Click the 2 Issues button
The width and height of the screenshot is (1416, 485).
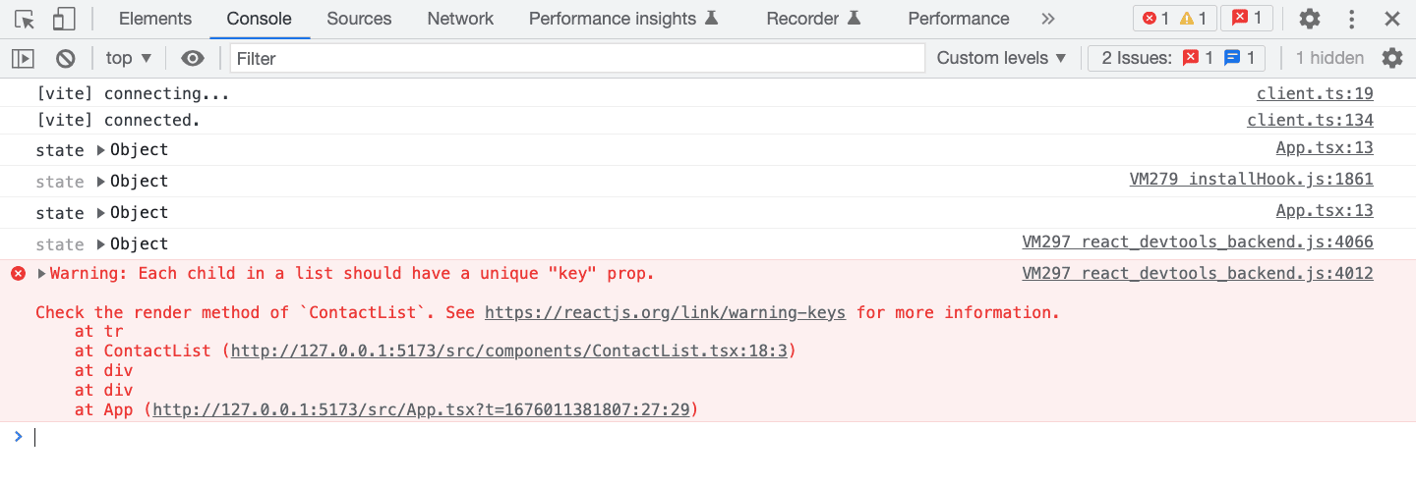click(x=1175, y=58)
